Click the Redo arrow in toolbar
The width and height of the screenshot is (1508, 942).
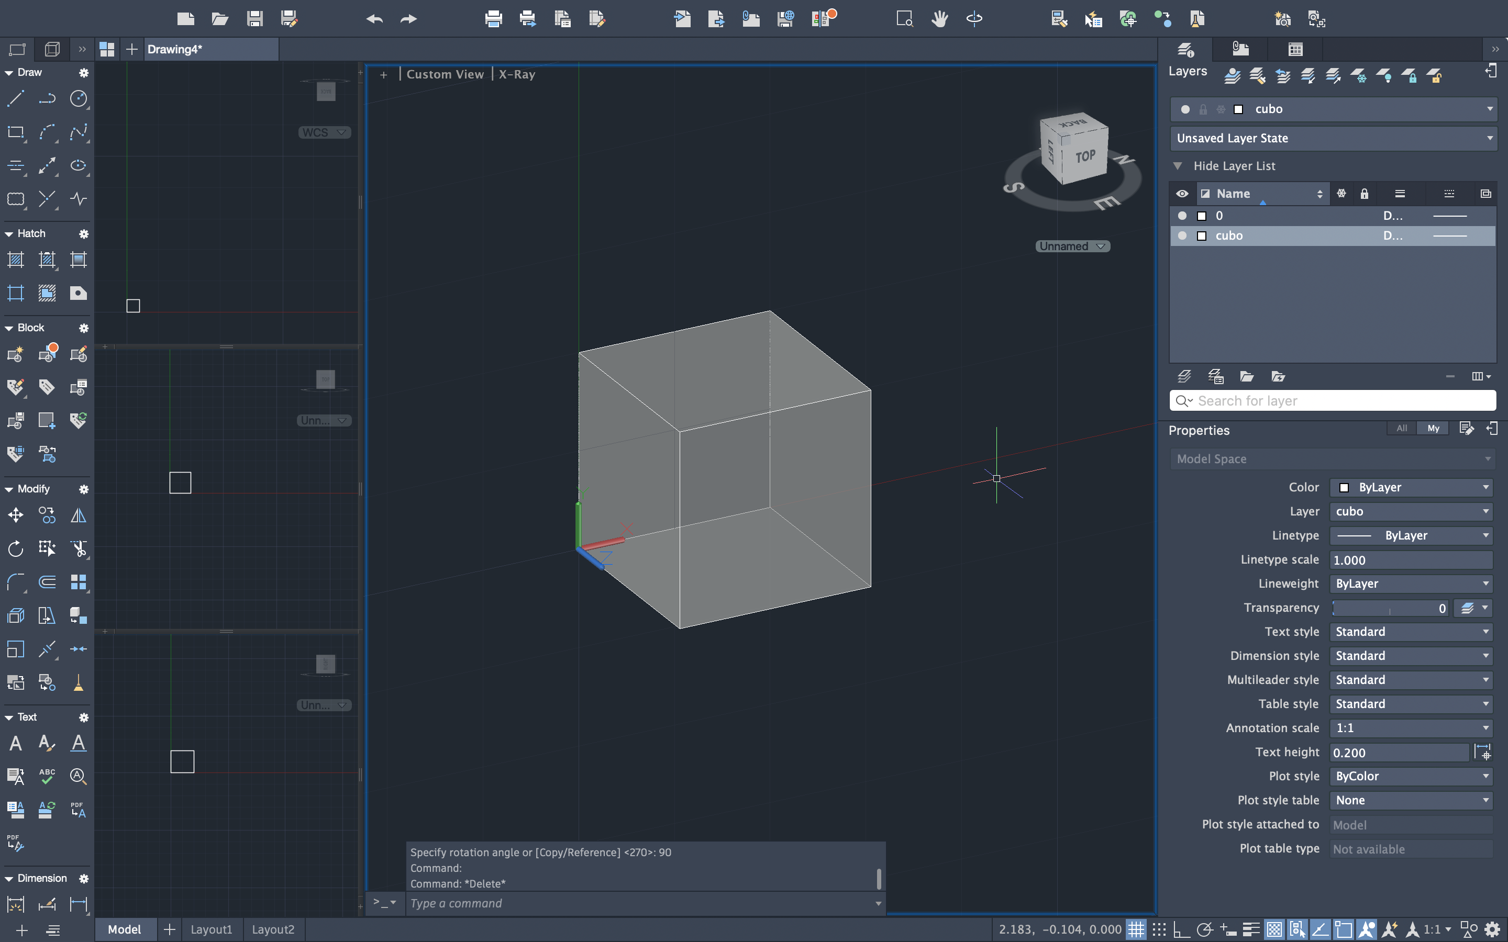point(409,19)
